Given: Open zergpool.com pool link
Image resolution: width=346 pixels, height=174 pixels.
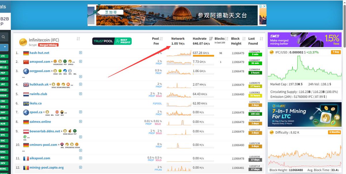Looking at the screenshot, I should [40, 71].
